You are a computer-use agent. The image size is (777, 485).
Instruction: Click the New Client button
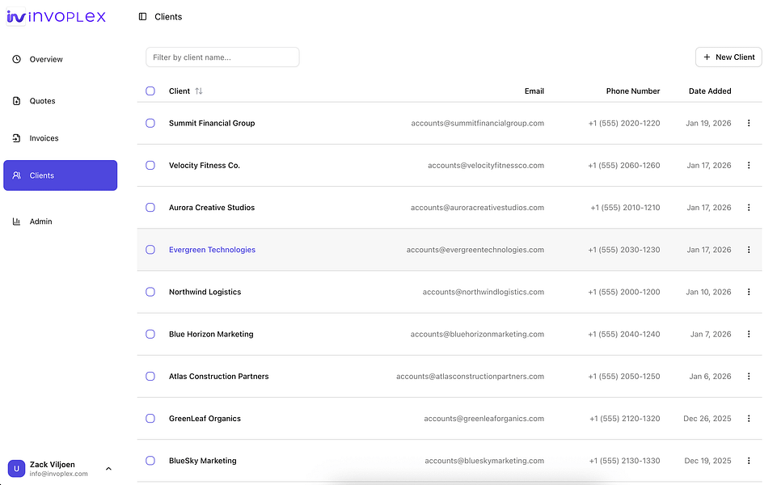(728, 57)
